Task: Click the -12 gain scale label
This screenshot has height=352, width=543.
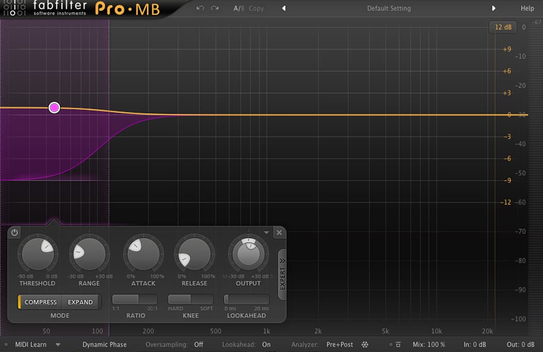Action: [505, 202]
